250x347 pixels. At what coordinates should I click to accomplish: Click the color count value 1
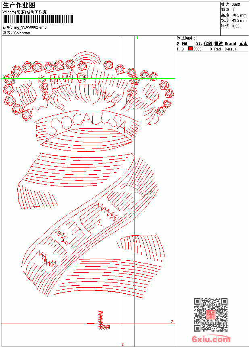coord(233,10)
